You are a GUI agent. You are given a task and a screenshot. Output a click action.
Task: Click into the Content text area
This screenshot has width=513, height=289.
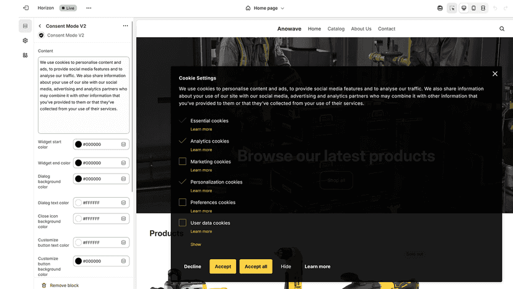[x=84, y=95]
